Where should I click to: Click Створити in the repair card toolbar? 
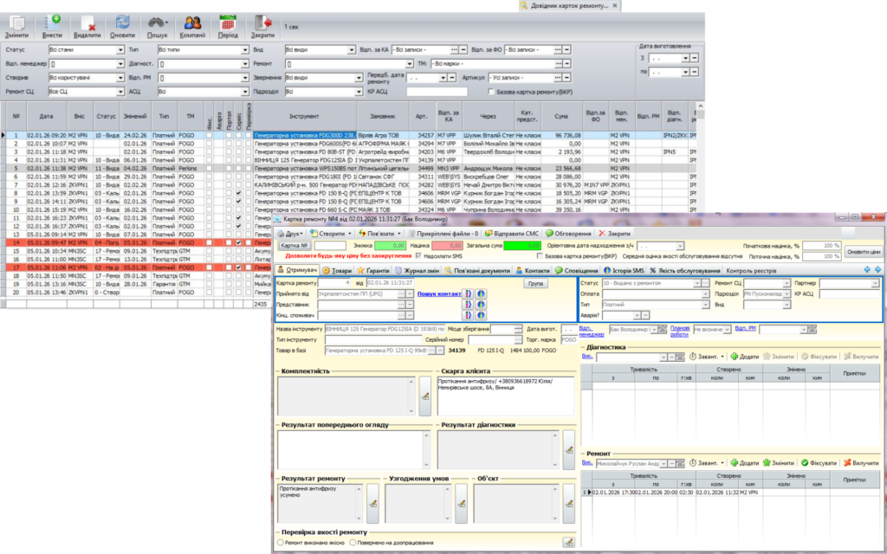(x=330, y=234)
